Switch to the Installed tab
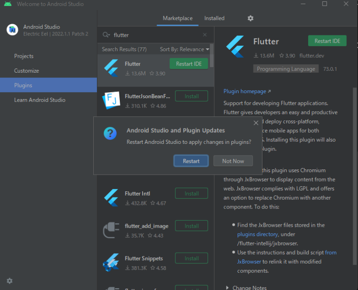This screenshot has height=290, width=358. pyautogui.click(x=214, y=18)
